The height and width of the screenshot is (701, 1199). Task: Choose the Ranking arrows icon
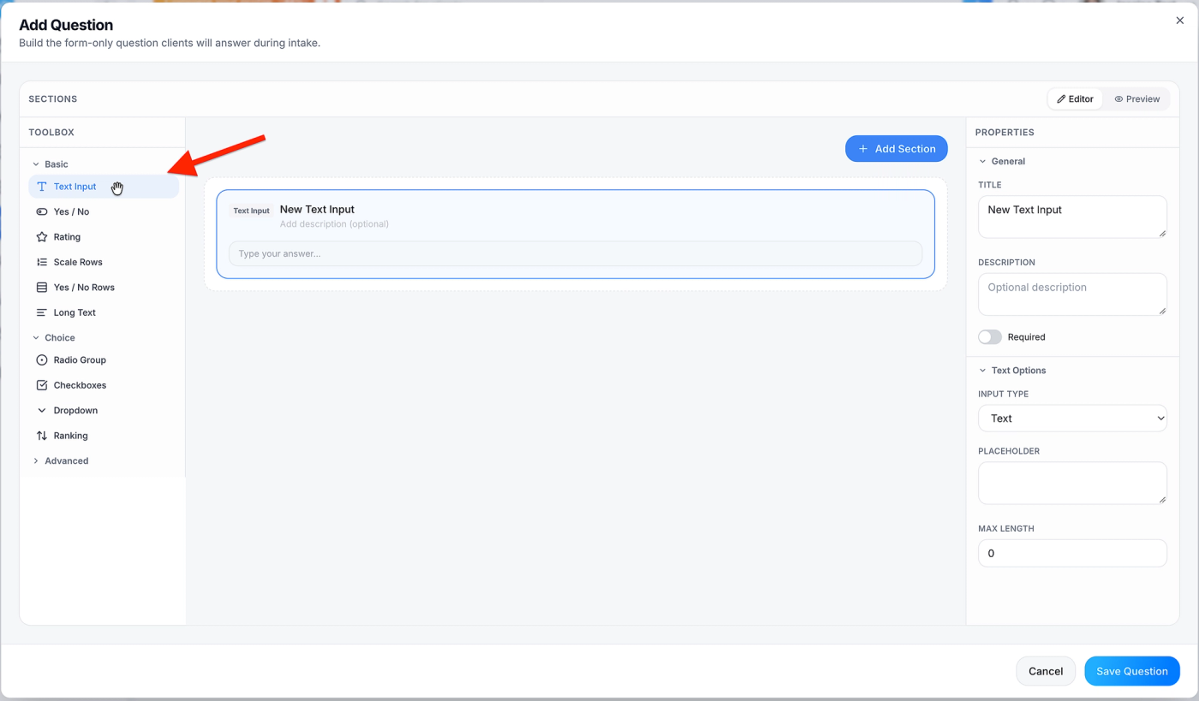tap(42, 436)
